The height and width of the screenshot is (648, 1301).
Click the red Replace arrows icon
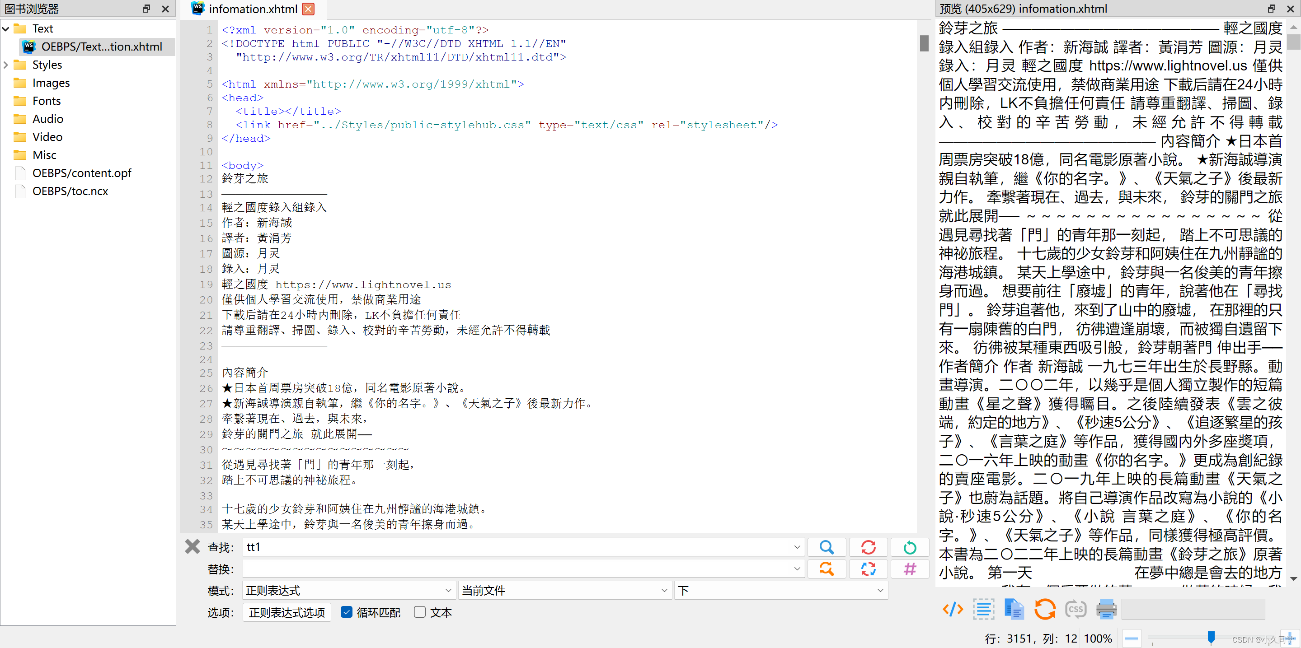868,547
